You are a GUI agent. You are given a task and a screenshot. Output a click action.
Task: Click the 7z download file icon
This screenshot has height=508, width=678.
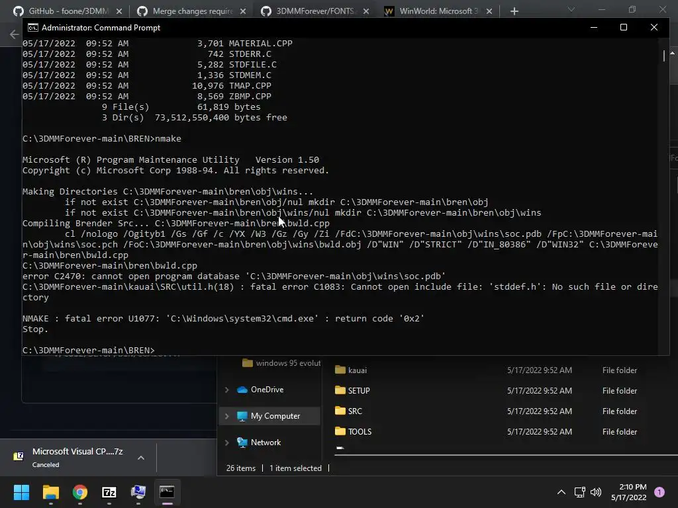coord(19,456)
